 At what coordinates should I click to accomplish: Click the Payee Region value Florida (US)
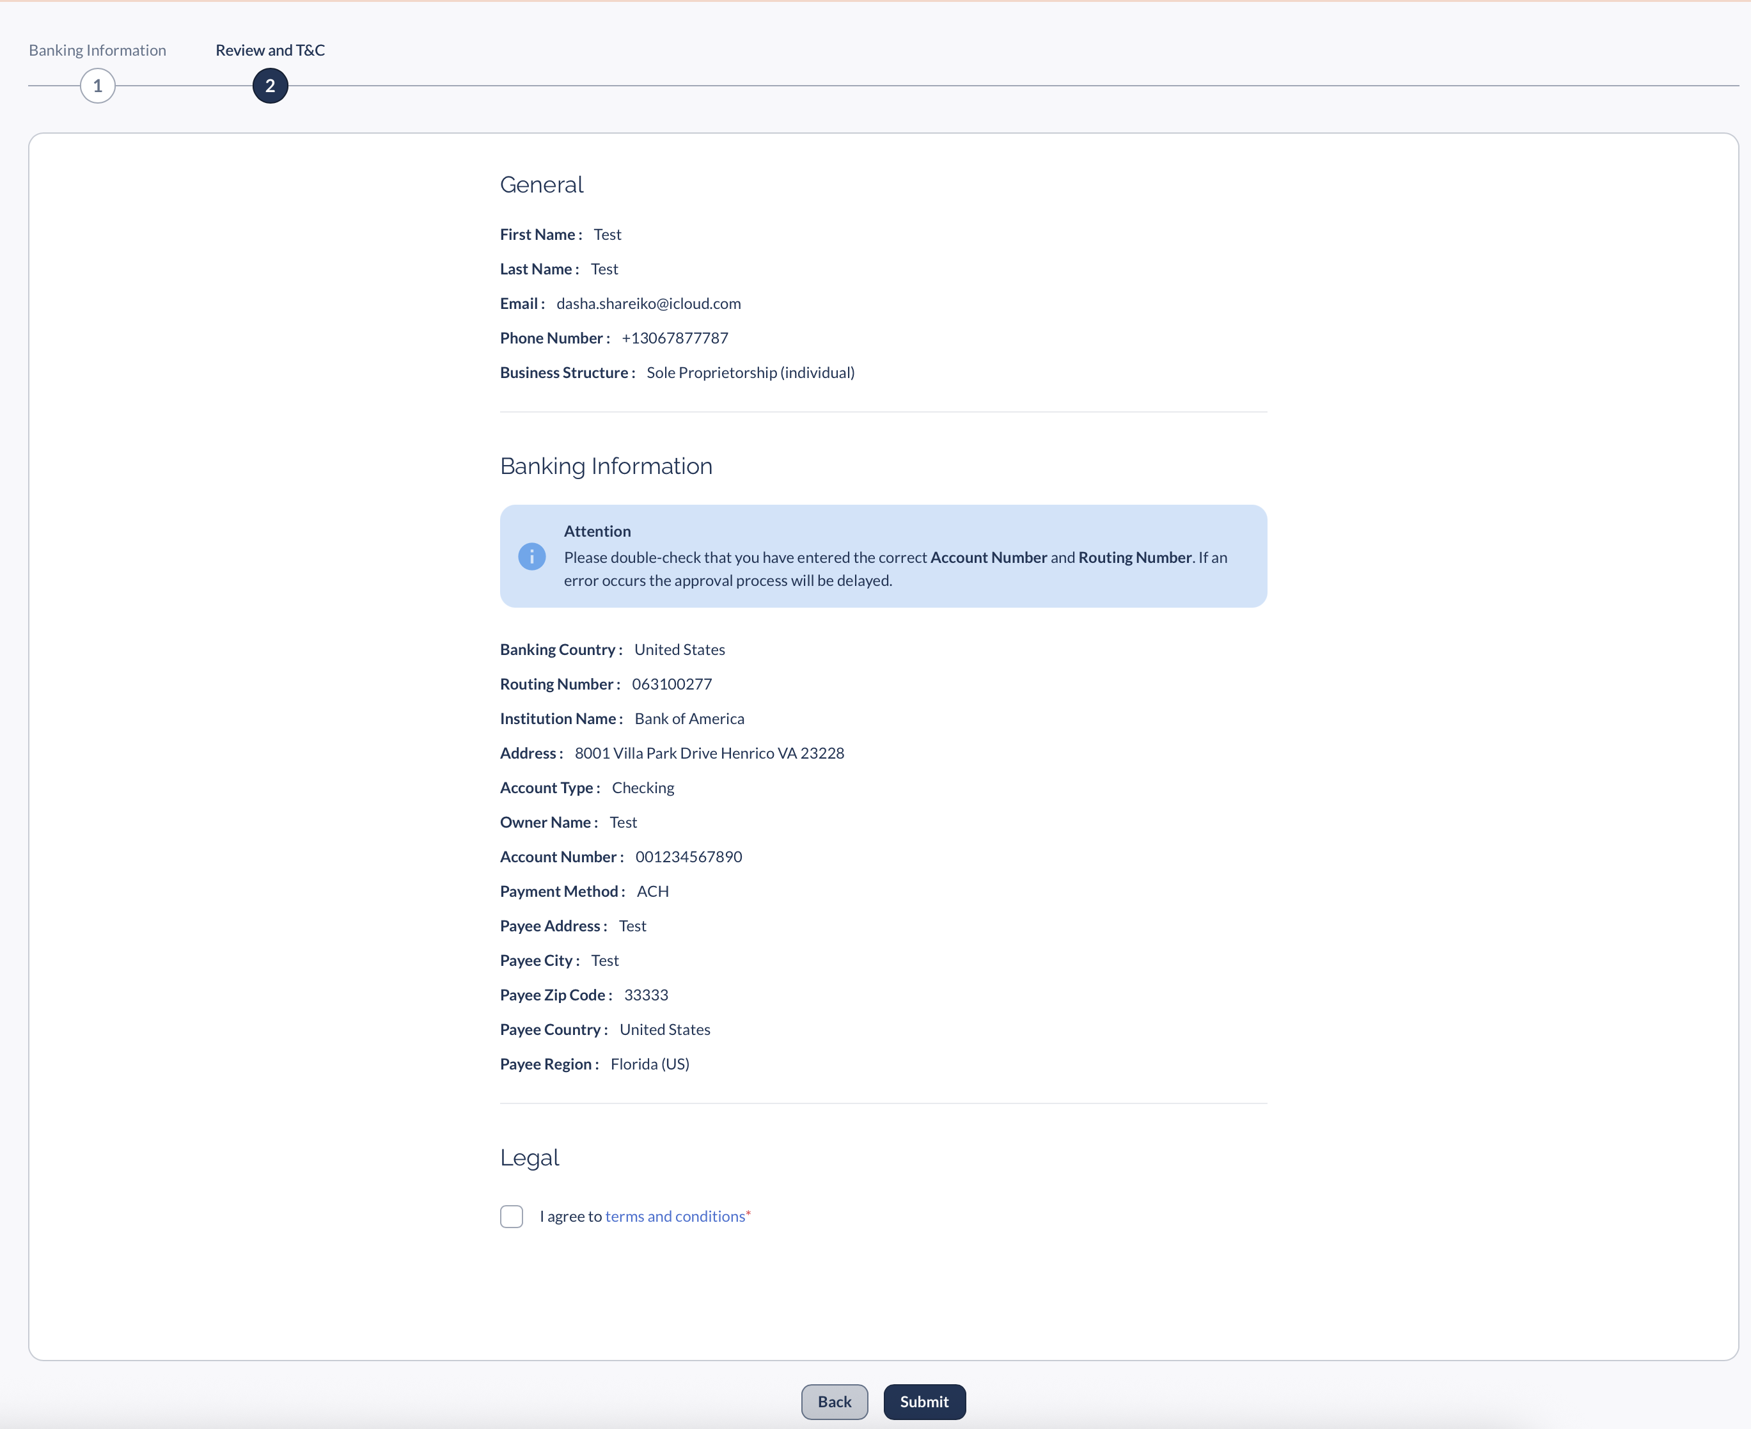(649, 1064)
